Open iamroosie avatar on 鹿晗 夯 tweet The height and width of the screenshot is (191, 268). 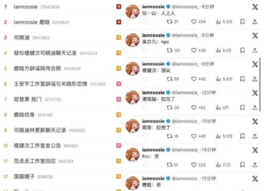[x=133, y=183]
